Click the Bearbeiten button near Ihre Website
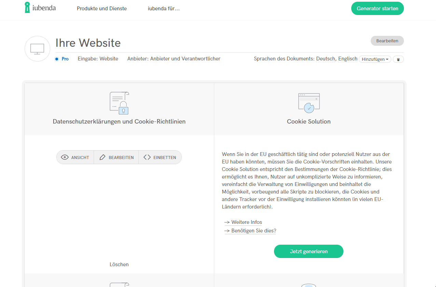This screenshot has width=436, height=287. pyautogui.click(x=387, y=41)
